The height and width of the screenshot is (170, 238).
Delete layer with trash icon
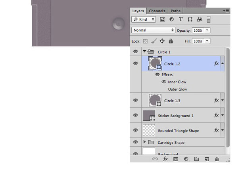(x=217, y=159)
